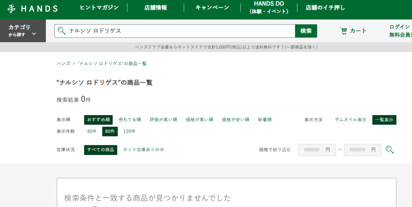Screen dimensions: 412x207
Task: Click the 検索 button
Action: 306,31
